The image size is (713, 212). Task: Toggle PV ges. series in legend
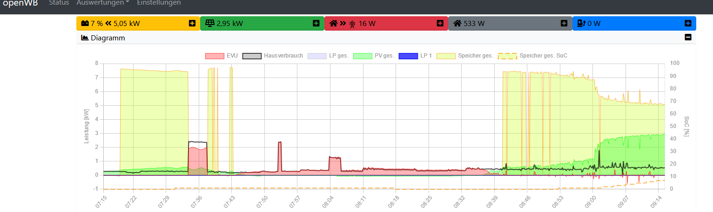[x=374, y=56]
